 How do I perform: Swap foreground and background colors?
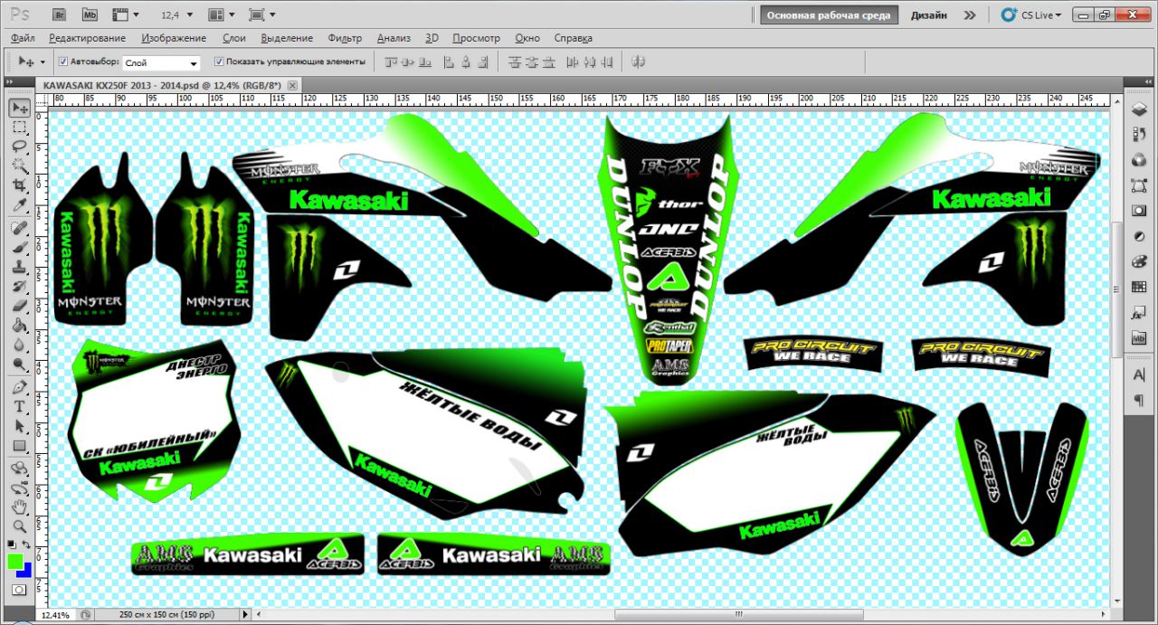[x=27, y=544]
